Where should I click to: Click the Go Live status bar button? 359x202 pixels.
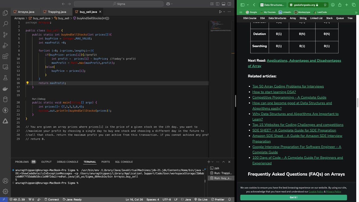tap(200, 199)
